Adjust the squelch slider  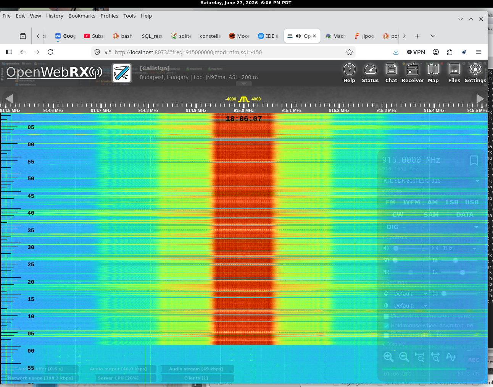[411, 260]
